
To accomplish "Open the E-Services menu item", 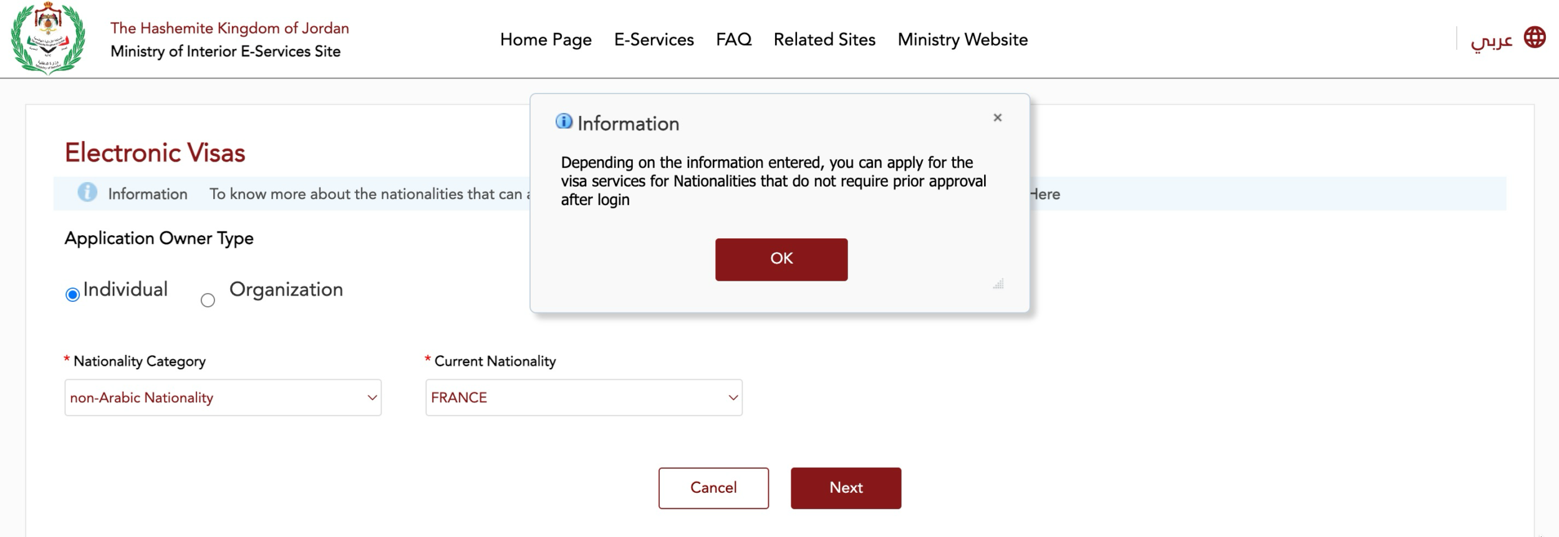I will pos(654,39).
